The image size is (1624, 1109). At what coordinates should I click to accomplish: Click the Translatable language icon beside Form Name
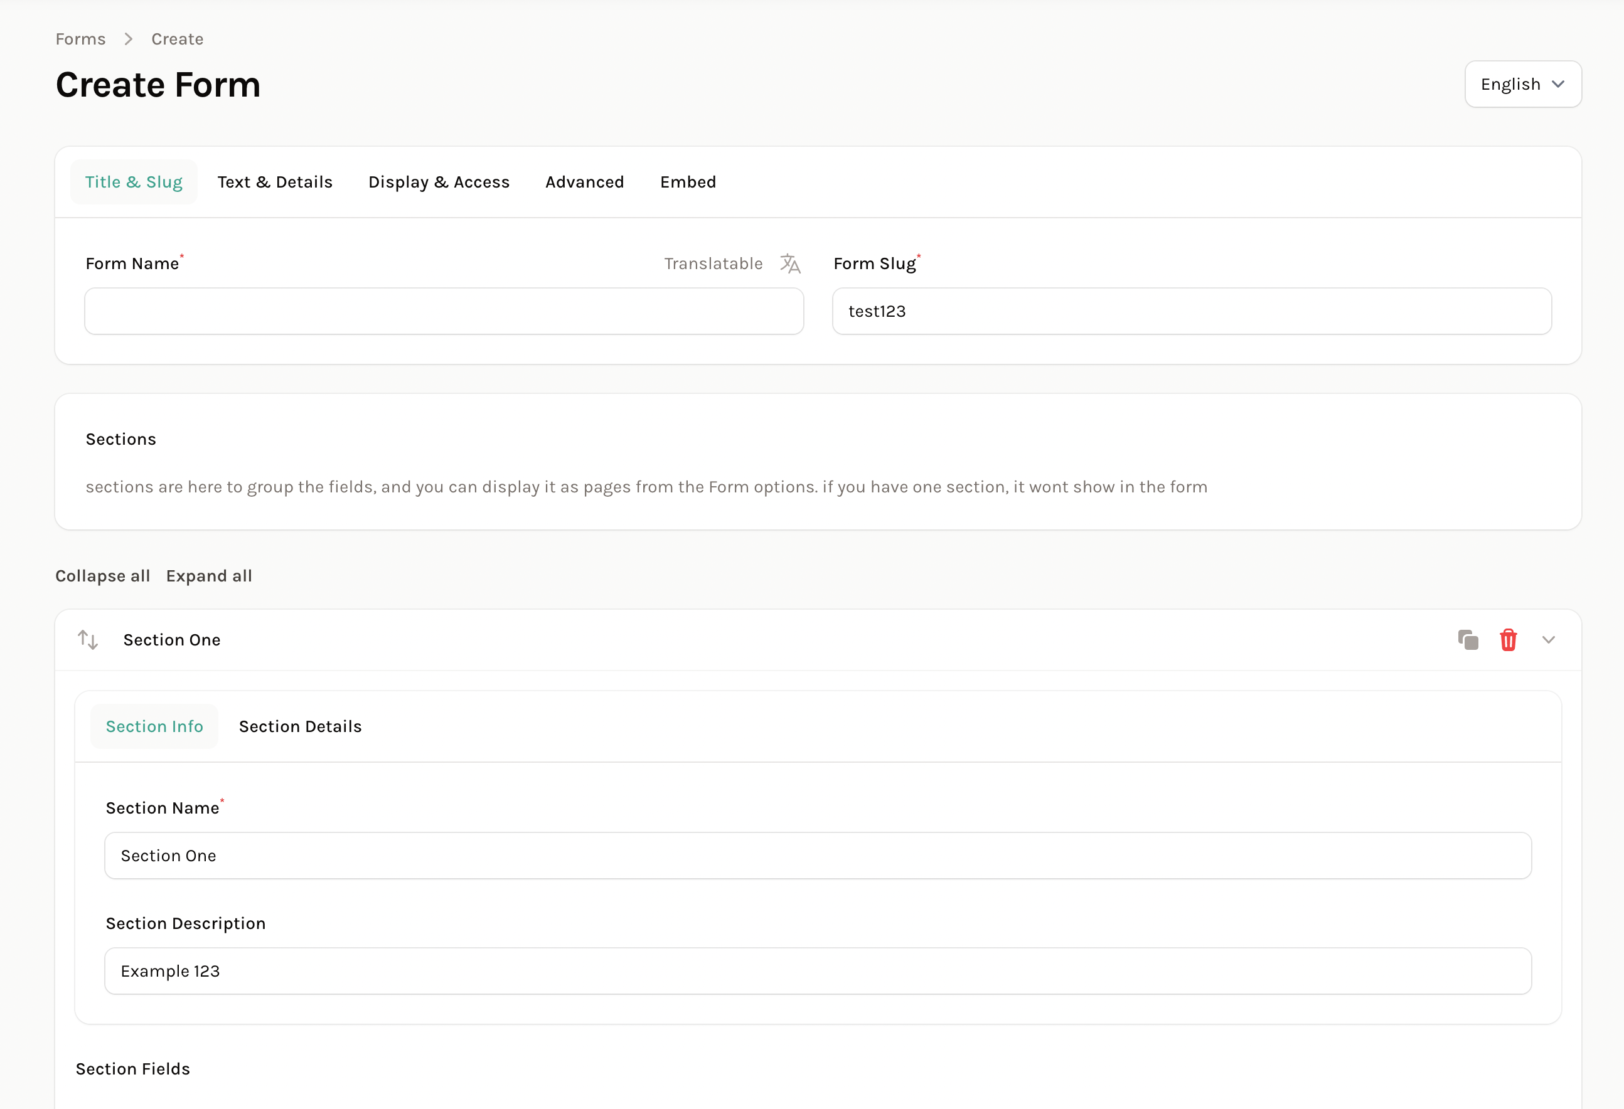(790, 263)
